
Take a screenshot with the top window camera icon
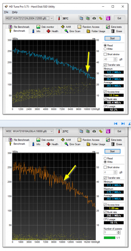[94, 18]
